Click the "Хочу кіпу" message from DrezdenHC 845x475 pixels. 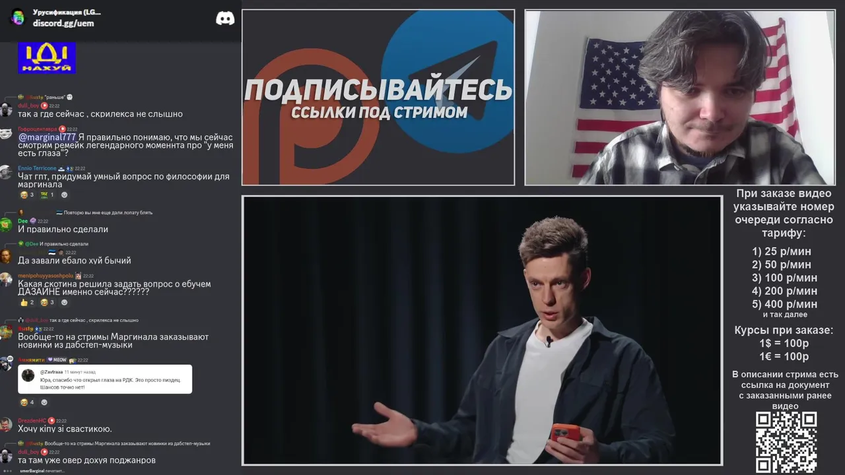pos(65,429)
